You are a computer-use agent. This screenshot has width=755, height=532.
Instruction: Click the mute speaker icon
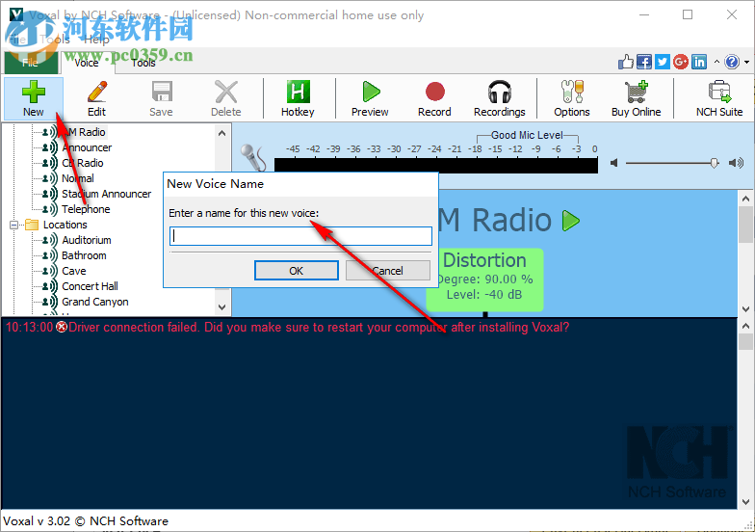point(614,163)
